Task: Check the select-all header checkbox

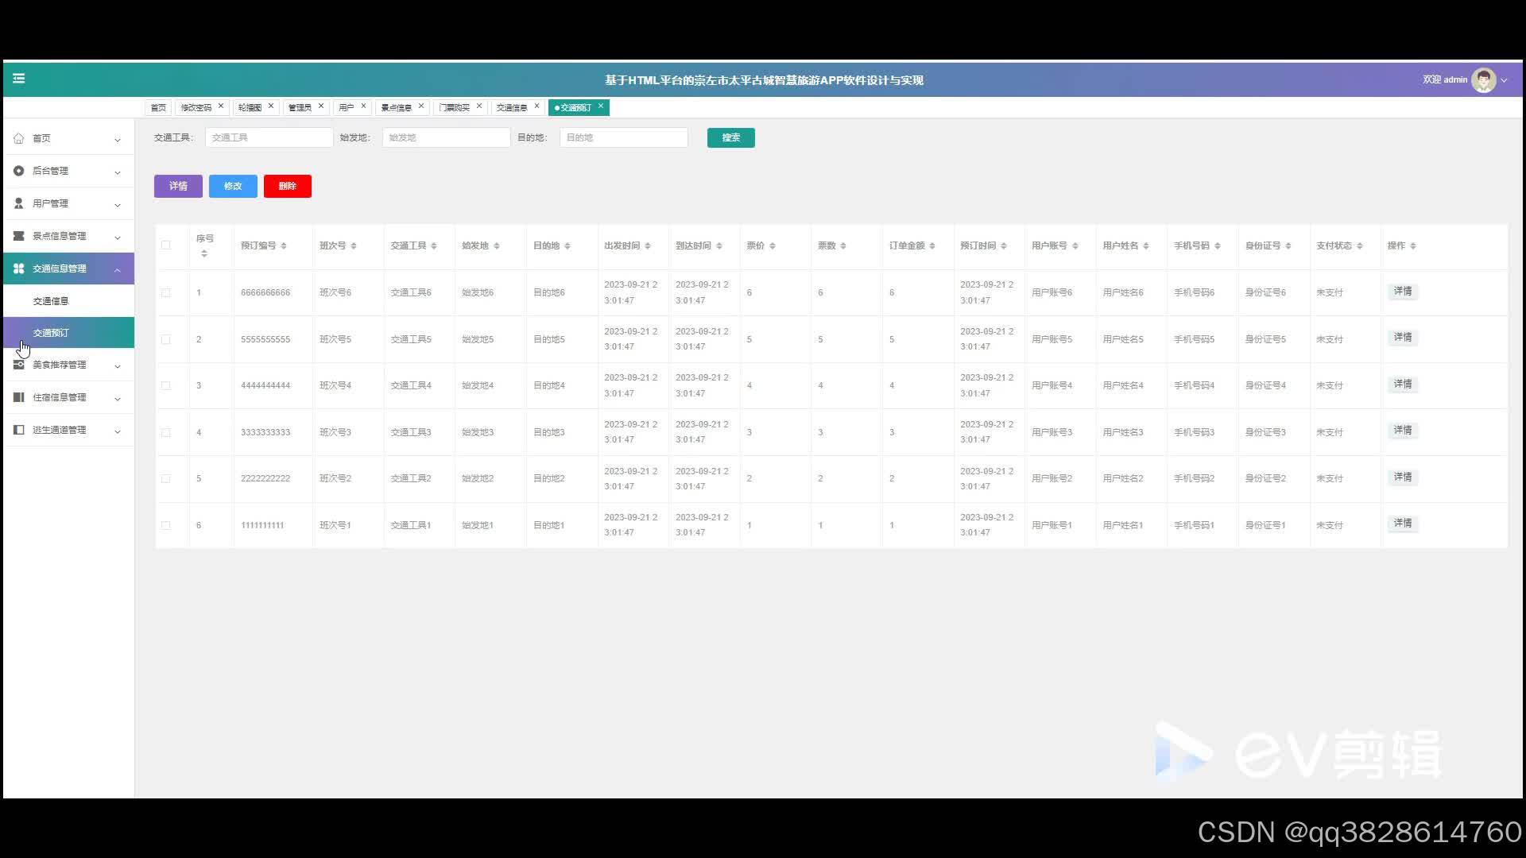Action: [x=166, y=245]
